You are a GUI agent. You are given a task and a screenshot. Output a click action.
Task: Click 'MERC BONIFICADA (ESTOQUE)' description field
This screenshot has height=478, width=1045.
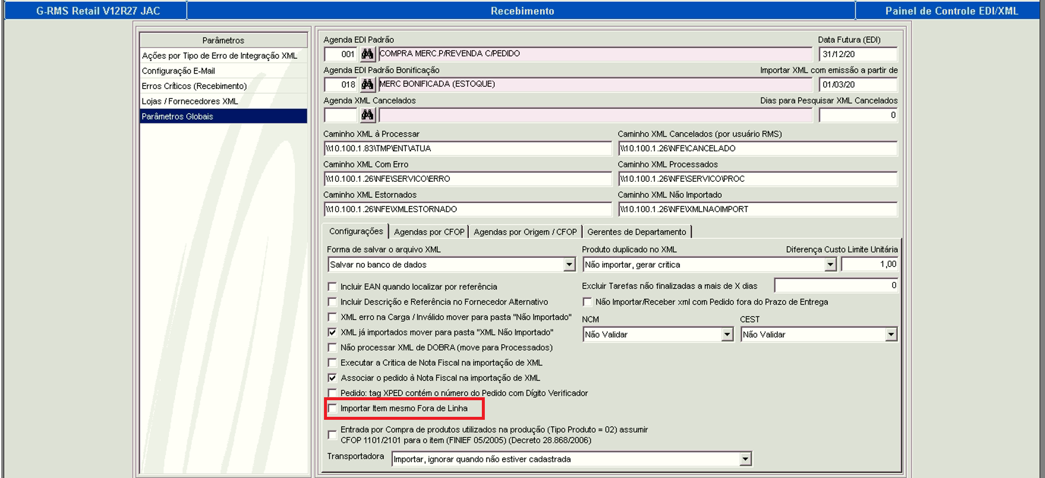595,84
